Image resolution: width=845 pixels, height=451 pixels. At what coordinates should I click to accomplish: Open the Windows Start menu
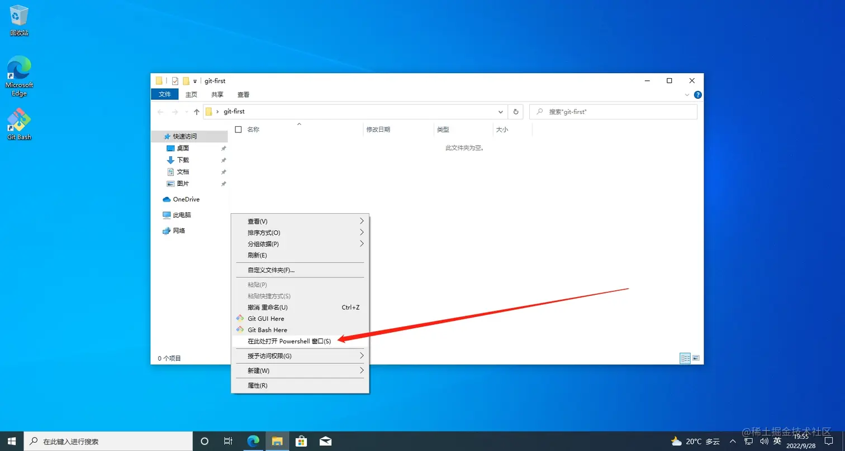12,441
